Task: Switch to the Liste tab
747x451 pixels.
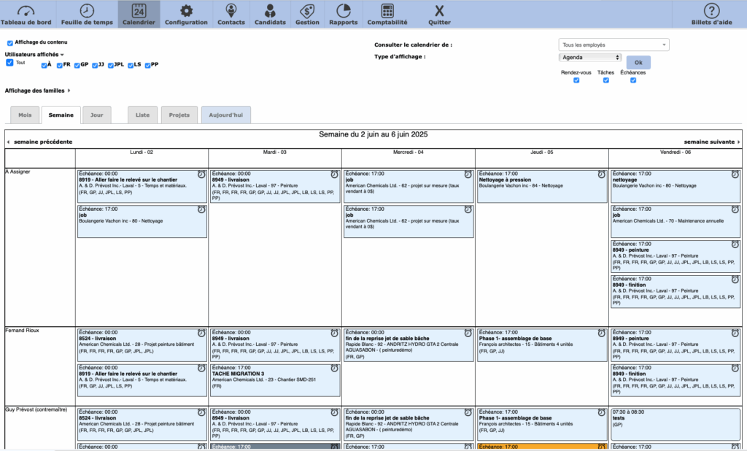Action: click(143, 115)
